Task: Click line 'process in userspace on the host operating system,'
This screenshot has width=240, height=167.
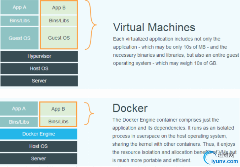Action: tap(169, 136)
